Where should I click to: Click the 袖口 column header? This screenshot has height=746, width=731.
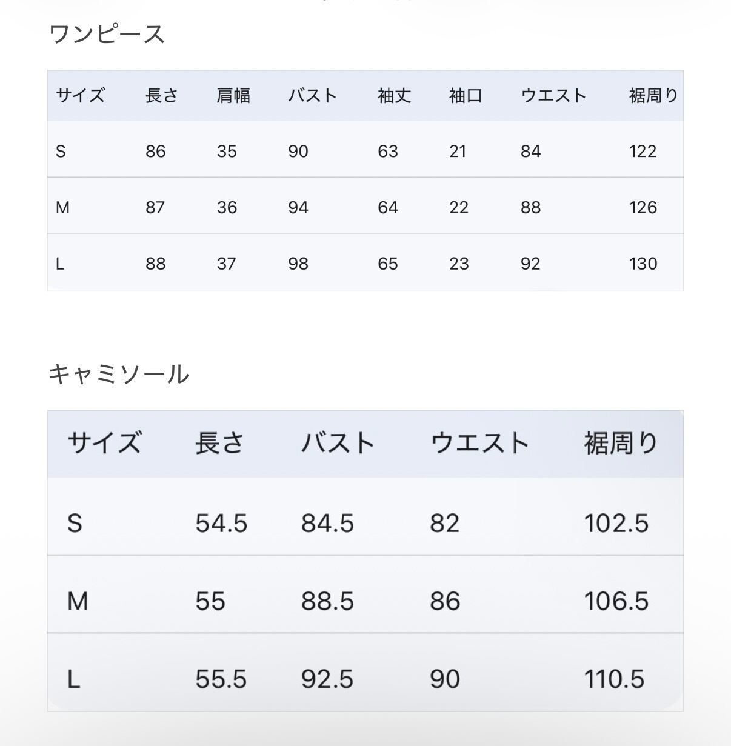point(466,96)
